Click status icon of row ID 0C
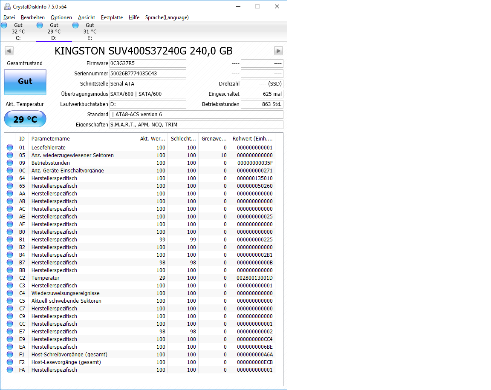The width and height of the screenshot is (491, 390). tap(10, 170)
